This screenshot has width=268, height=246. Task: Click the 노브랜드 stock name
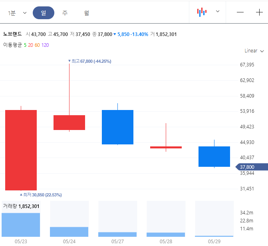point(12,34)
